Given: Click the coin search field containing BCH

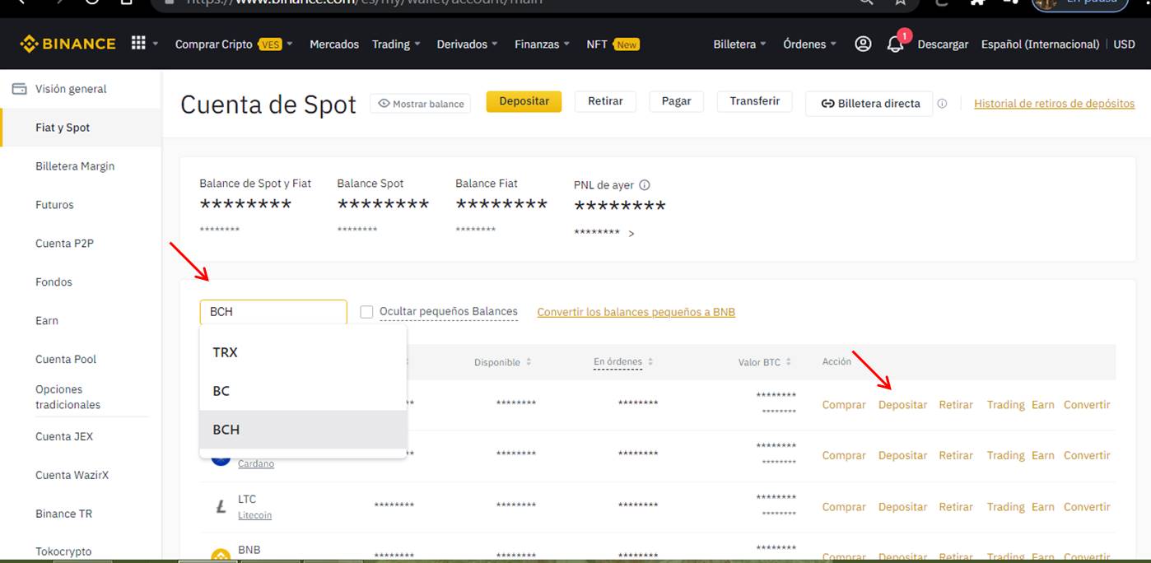Looking at the screenshot, I should [273, 312].
